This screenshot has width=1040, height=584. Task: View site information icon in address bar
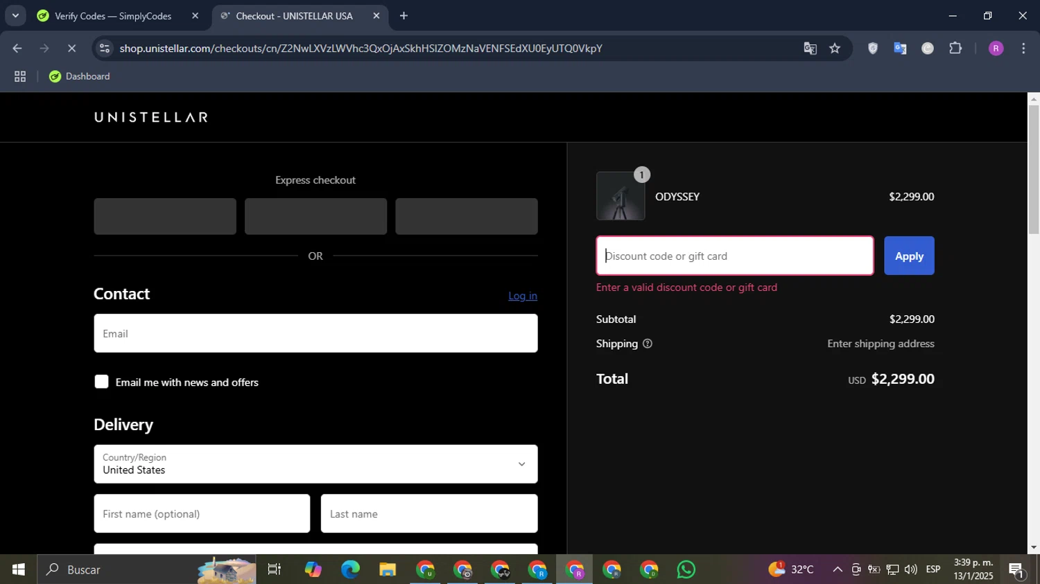click(105, 48)
